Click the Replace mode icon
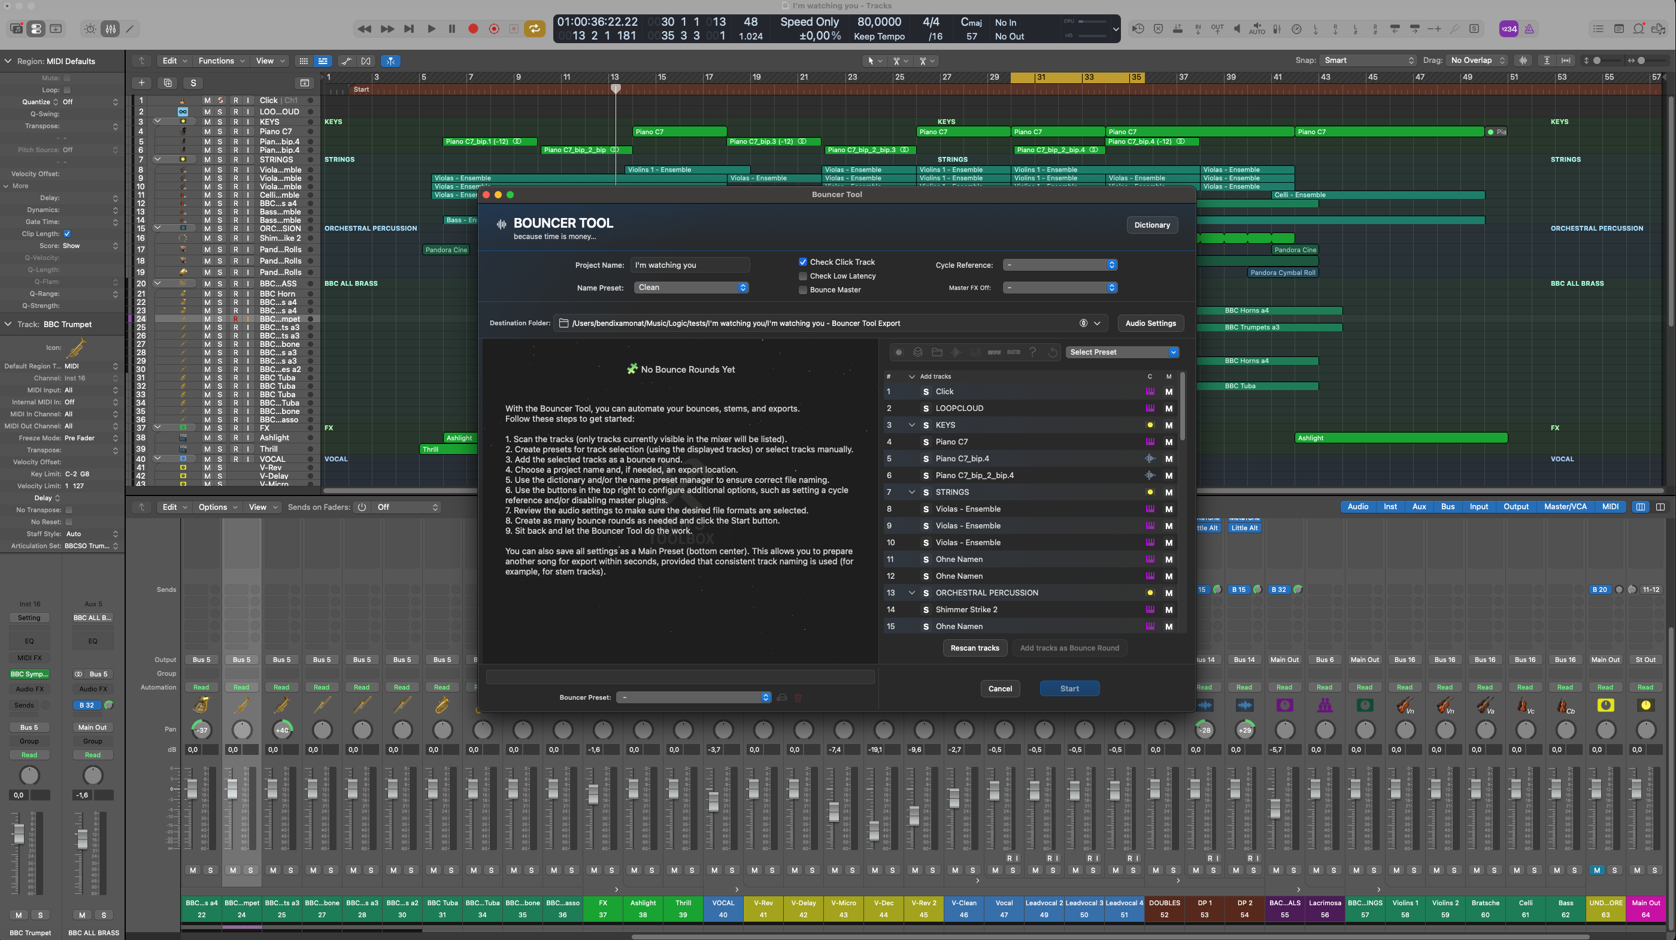 coord(1158,29)
